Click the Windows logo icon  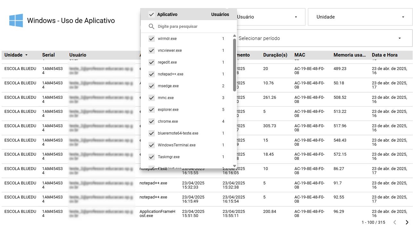coord(16,20)
